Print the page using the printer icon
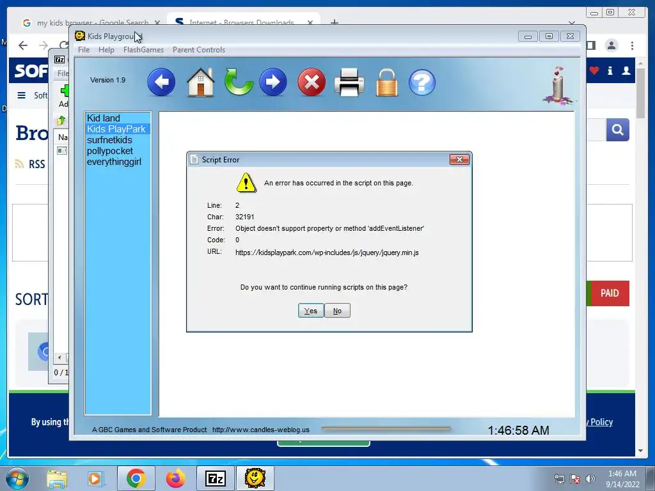This screenshot has width=655, height=491. [x=349, y=82]
